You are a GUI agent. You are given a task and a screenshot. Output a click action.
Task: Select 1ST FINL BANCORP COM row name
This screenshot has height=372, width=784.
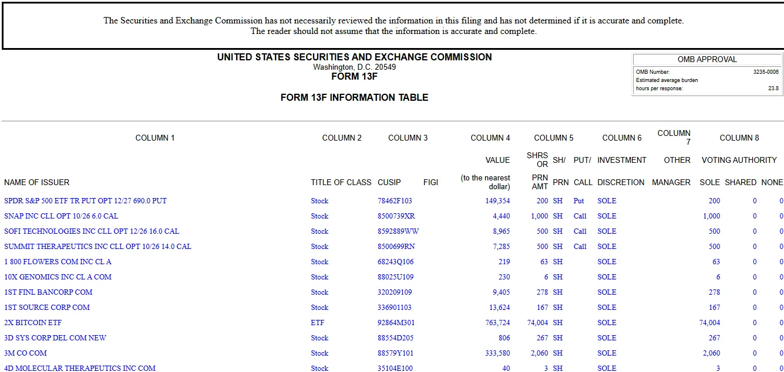click(x=48, y=292)
